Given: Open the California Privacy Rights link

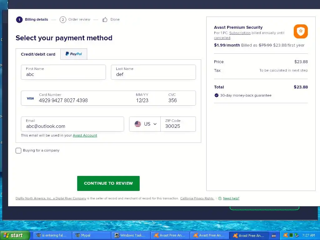Looking at the screenshot, I should pos(197,198).
